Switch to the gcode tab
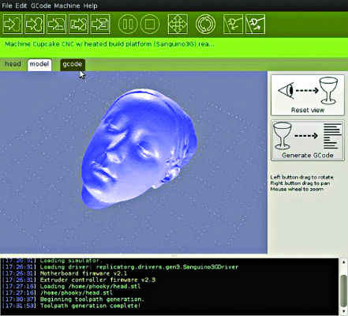Image resolution: width=348 pixels, height=316 pixels. click(73, 65)
